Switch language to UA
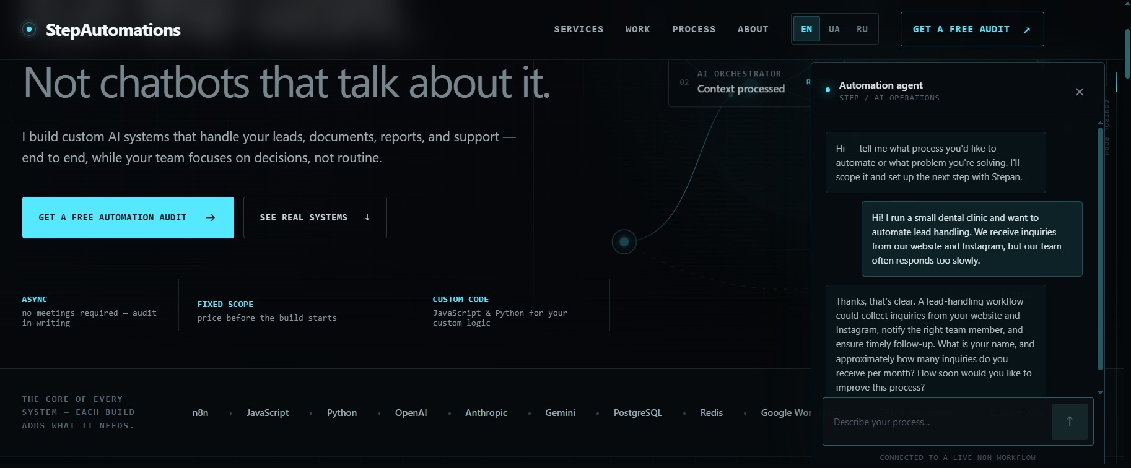 point(834,29)
